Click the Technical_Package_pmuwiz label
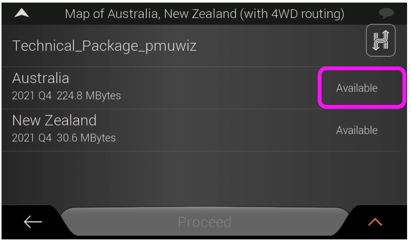Image resolution: width=411 pixels, height=240 pixels. (104, 46)
